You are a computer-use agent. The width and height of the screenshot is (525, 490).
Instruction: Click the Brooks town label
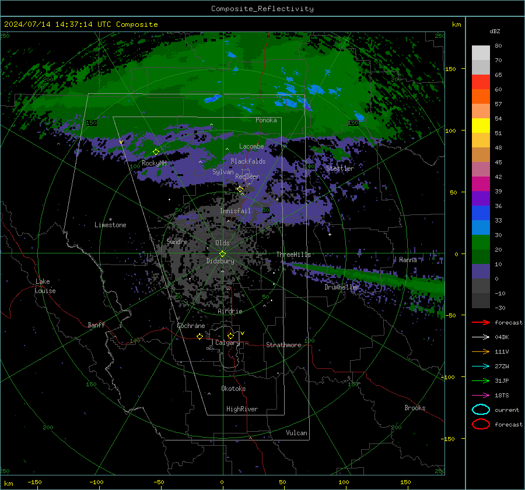415,408
